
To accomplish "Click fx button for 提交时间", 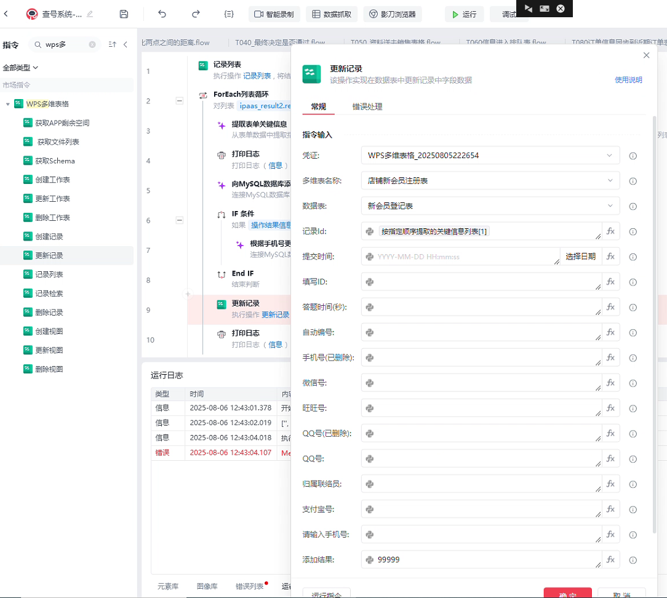I will pos(610,257).
